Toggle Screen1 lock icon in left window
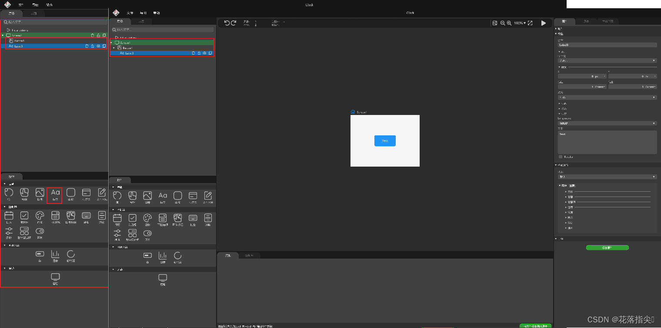Viewport: 661px width, 328px height. (98, 35)
